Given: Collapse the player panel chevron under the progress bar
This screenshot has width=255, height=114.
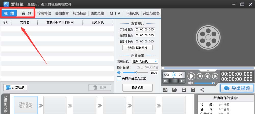Looking at the screenshot, I should pos(208,70).
